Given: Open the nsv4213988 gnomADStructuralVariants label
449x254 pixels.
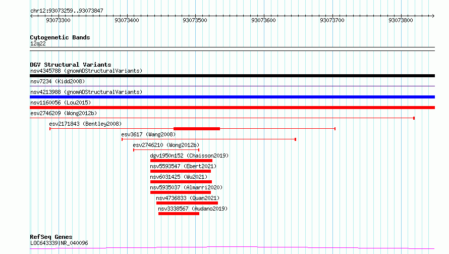Looking at the screenshot, I should (86, 92).
